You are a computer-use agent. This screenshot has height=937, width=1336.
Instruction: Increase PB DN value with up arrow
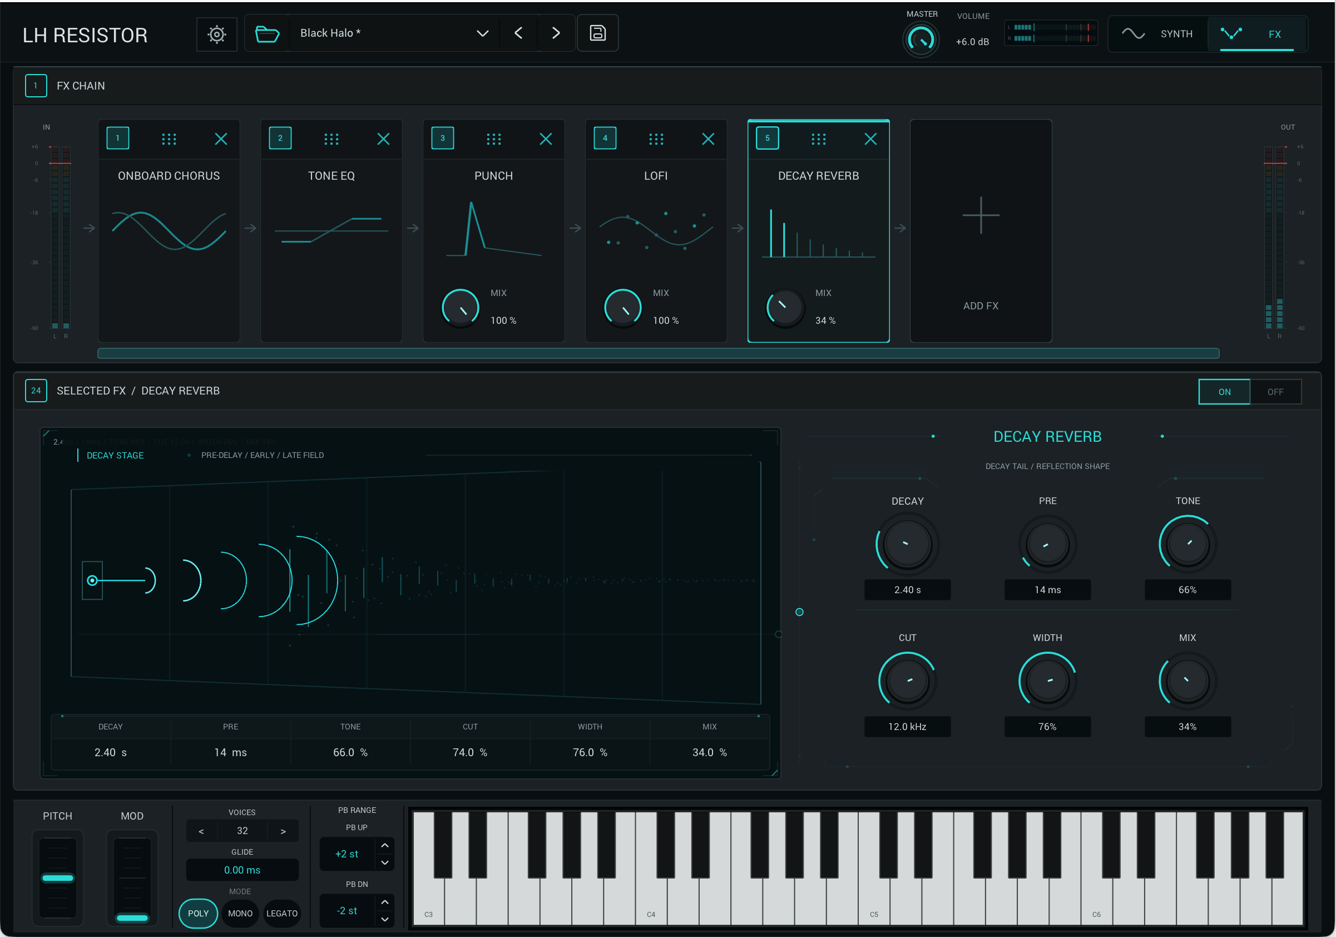[x=385, y=901]
